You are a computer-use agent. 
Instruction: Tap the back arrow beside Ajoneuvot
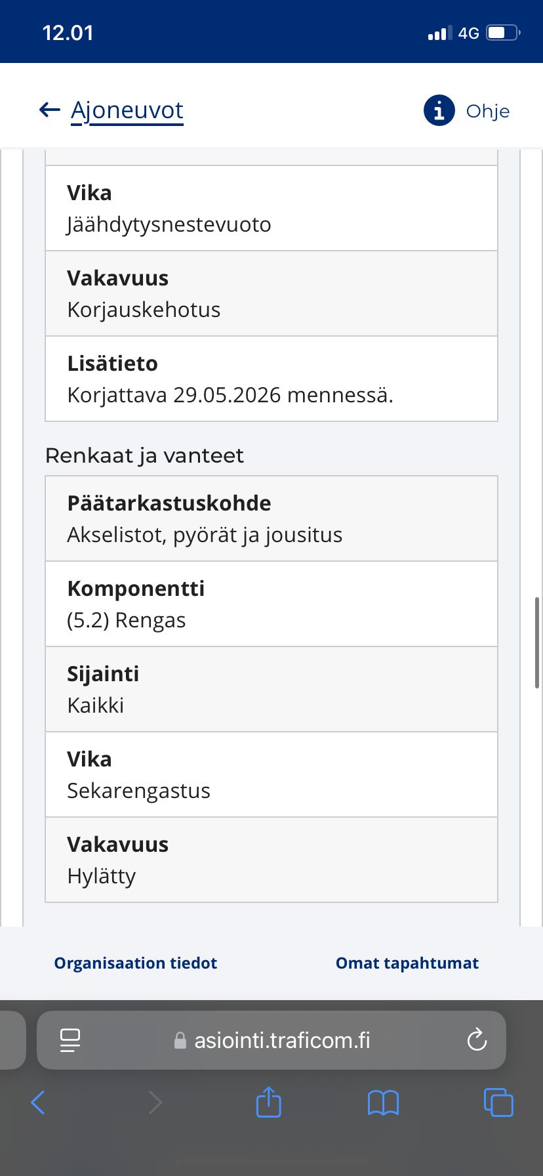tap(50, 110)
